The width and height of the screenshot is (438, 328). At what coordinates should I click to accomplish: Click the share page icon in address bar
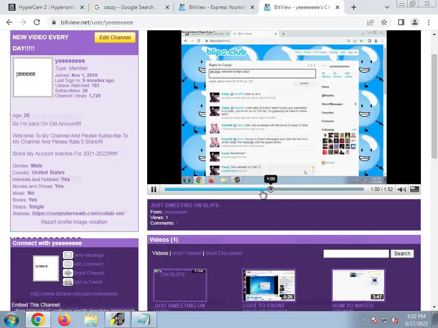[370, 22]
